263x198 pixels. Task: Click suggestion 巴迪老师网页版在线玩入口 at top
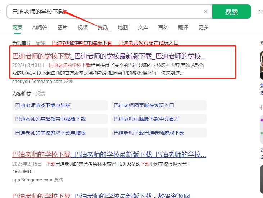149,43
